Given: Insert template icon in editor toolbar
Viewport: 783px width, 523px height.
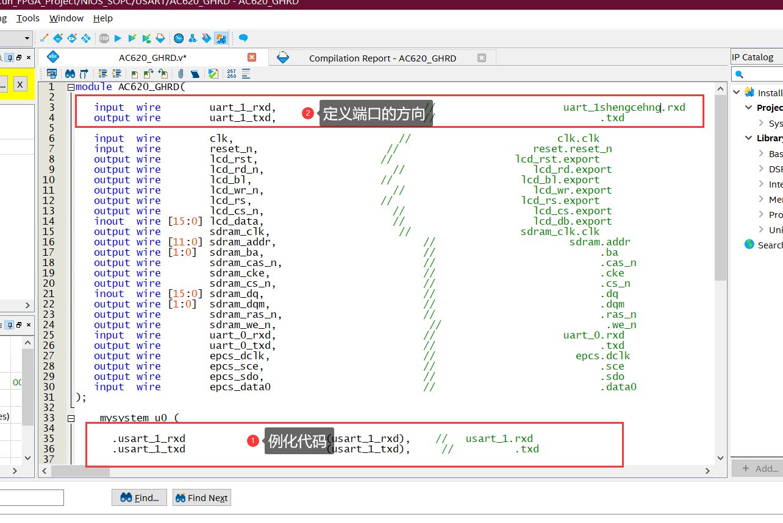Looking at the screenshot, I should [x=195, y=74].
